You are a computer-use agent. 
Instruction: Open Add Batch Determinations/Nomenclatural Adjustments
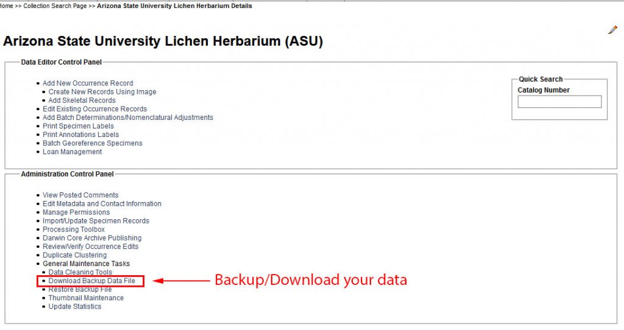[128, 118]
